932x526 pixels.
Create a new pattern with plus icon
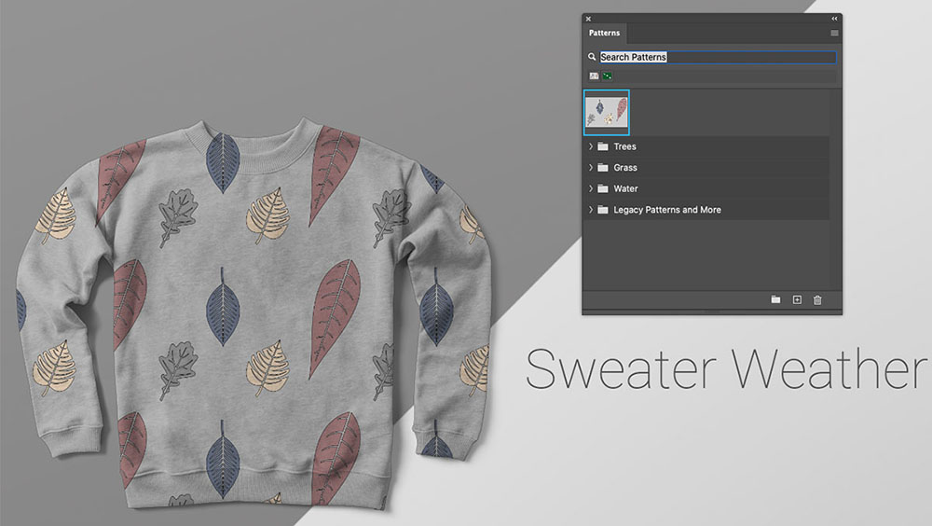(797, 299)
